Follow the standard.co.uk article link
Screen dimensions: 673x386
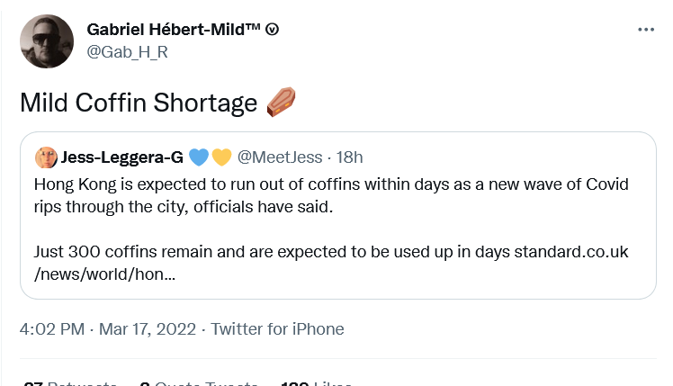click(331, 263)
